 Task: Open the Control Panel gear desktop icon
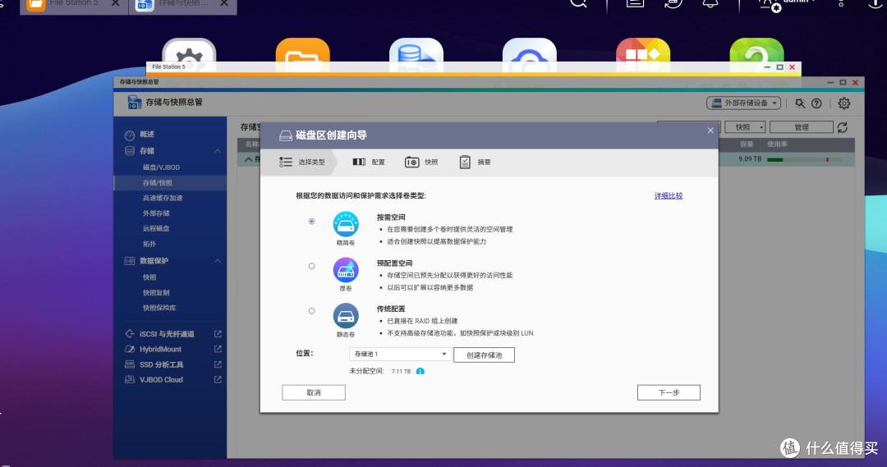click(189, 55)
